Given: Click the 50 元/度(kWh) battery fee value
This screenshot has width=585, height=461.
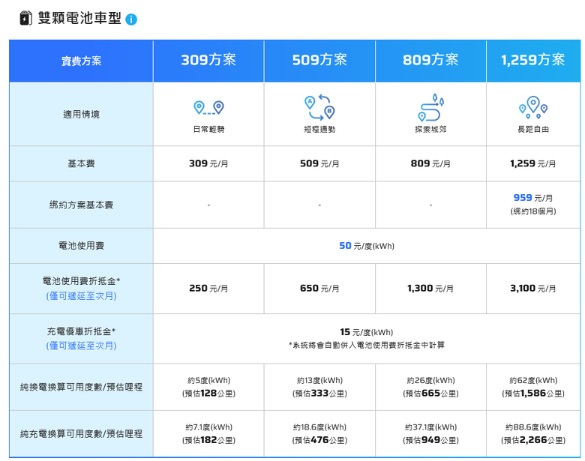Looking at the screenshot, I should tap(366, 246).
